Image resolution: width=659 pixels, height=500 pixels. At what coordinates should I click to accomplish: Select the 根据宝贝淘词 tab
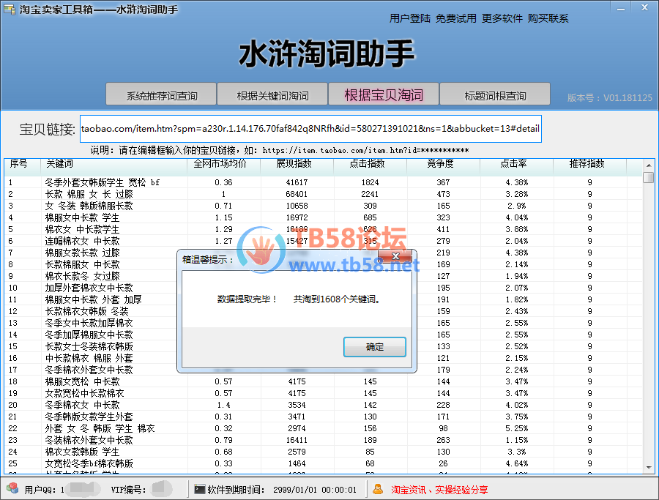(383, 94)
